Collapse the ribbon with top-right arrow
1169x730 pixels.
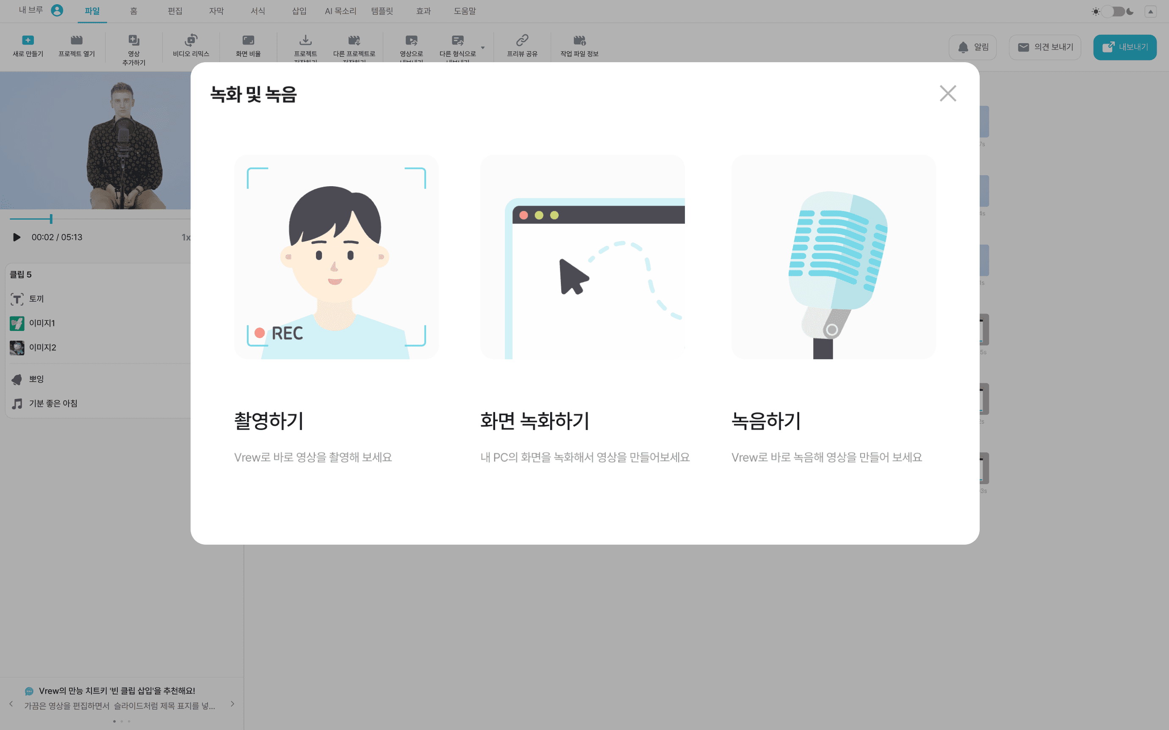[x=1150, y=11]
